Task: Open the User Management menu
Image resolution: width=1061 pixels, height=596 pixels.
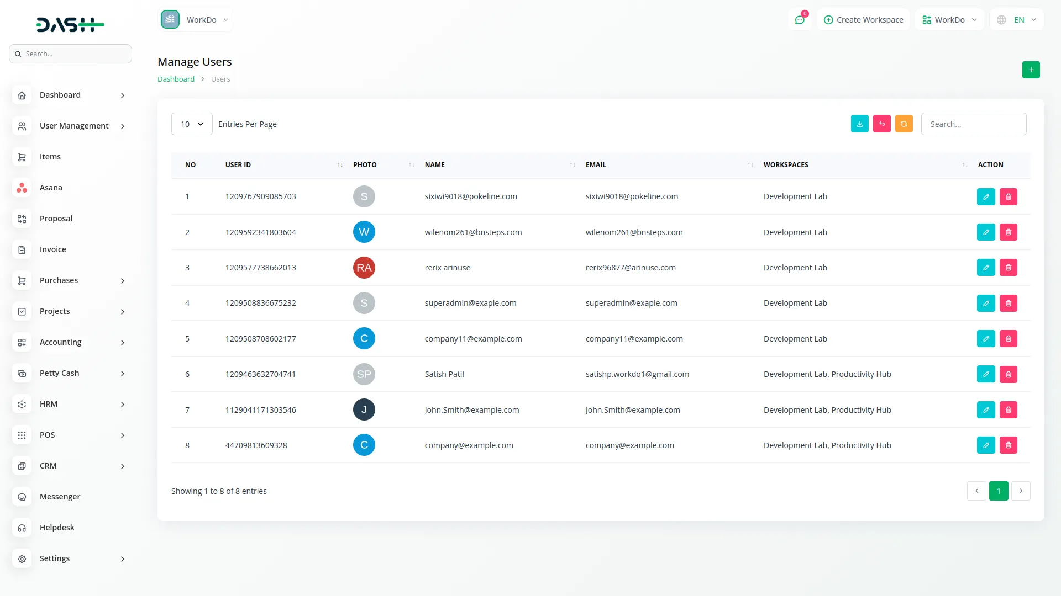Action: tap(73, 125)
